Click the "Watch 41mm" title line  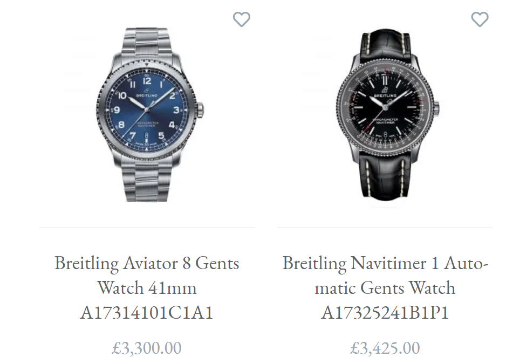147,287
